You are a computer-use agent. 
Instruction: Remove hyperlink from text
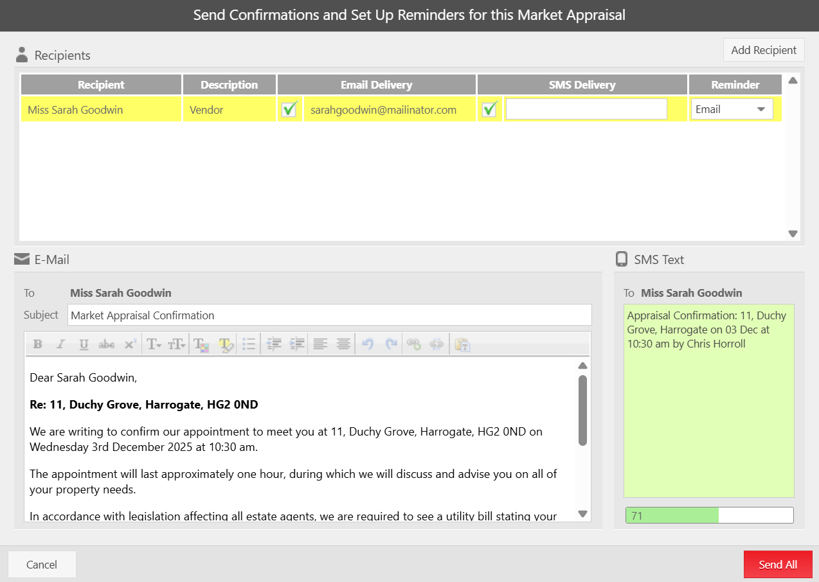click(437, 344)
